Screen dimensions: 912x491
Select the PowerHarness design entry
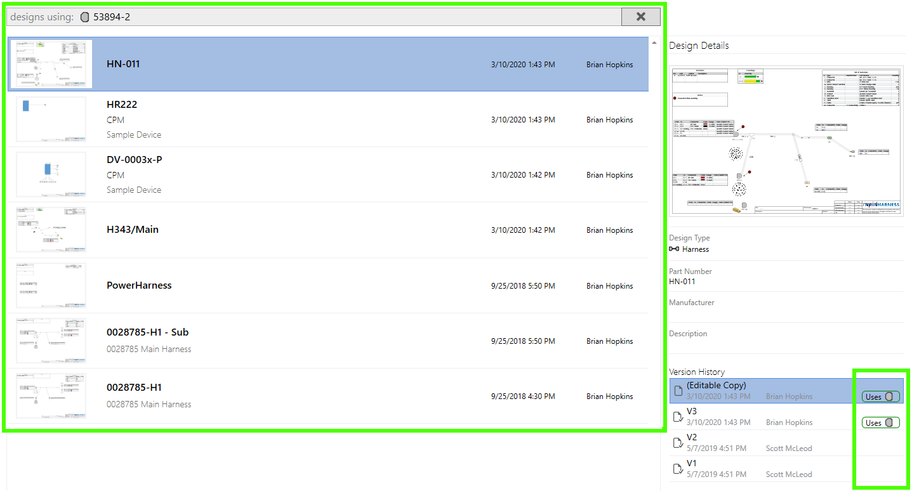coord(328,285)
